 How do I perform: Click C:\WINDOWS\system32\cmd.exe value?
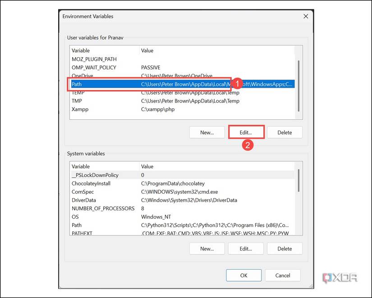click(179, 192)
